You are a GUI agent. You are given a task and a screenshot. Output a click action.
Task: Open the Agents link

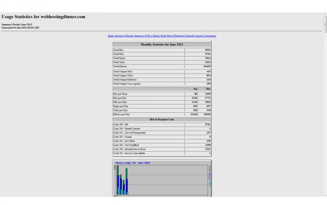click(x=199, y=36)
